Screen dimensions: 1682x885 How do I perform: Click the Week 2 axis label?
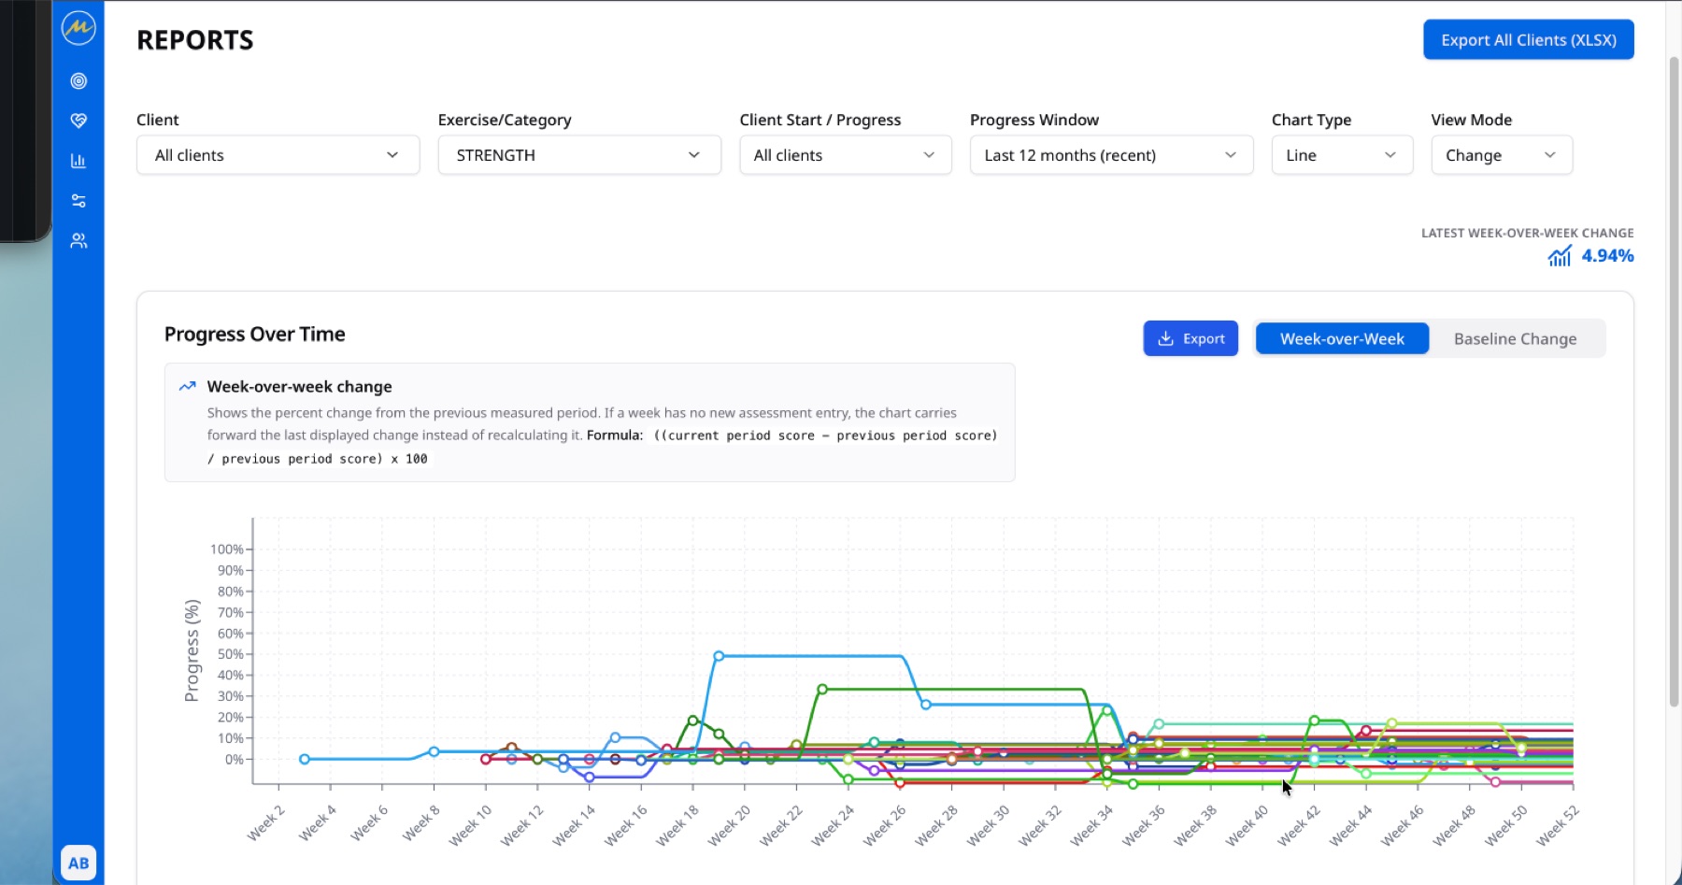pyautogui.click(x=266, y=822)
